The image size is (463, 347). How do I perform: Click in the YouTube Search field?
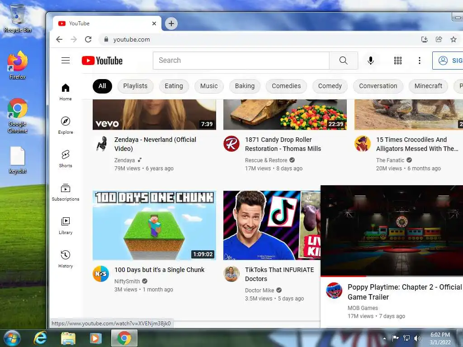[241, 61]
